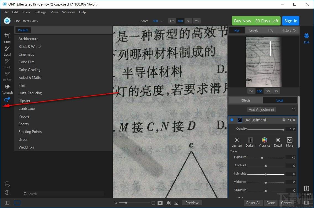The image size is (314, 208).
Task: Click the toolbar Fit zoom button
Action: [172, 21]
